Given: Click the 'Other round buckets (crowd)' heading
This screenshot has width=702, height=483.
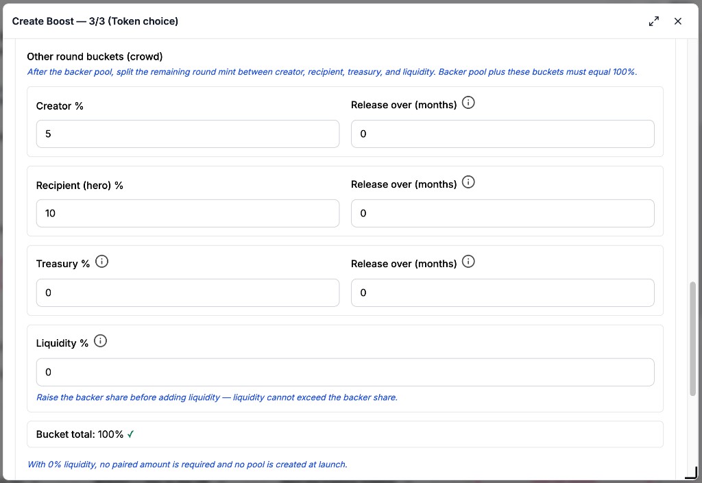Looking at the screenshot, I should 95,57.
